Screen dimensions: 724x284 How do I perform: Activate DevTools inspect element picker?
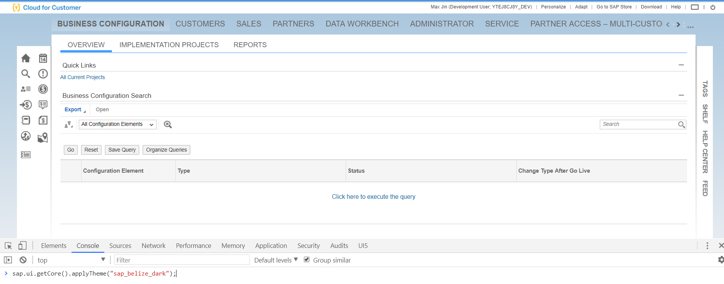click(8, 246)
